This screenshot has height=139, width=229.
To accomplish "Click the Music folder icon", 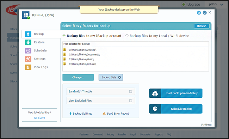I will coord(64,59).
